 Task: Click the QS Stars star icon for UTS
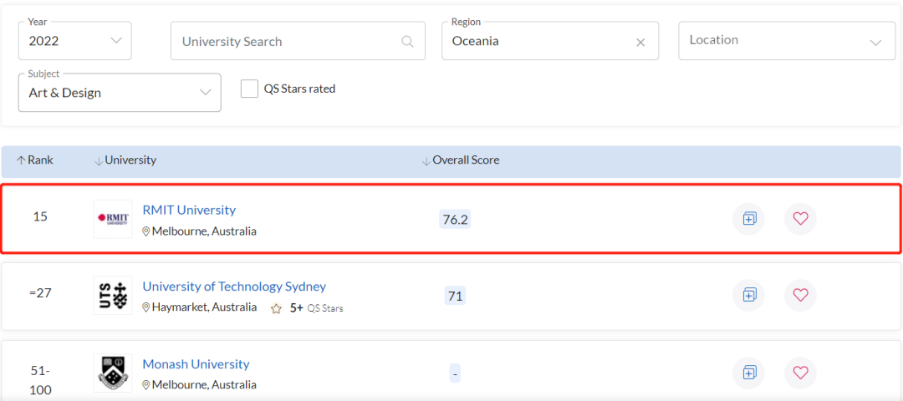(277, 308)
